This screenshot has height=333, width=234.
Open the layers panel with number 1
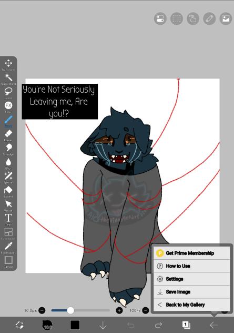click(x=186, y=325)
